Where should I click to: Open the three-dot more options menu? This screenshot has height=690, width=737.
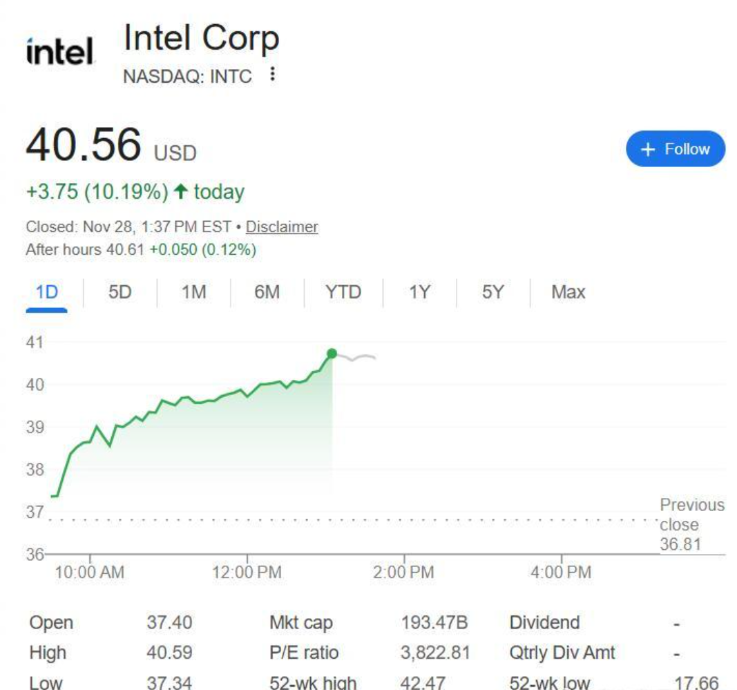273,74
